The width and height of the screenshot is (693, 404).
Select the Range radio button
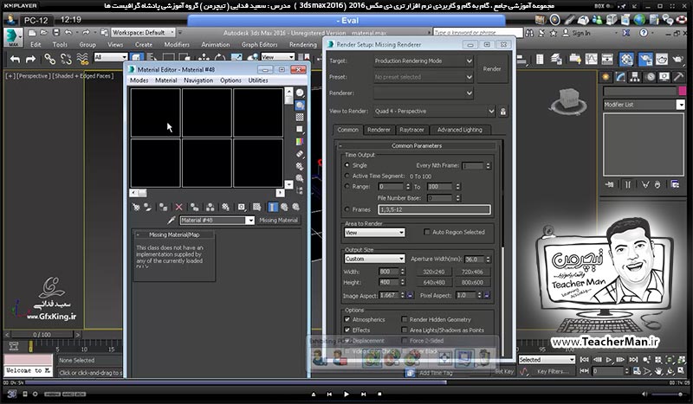click(347, 186)
